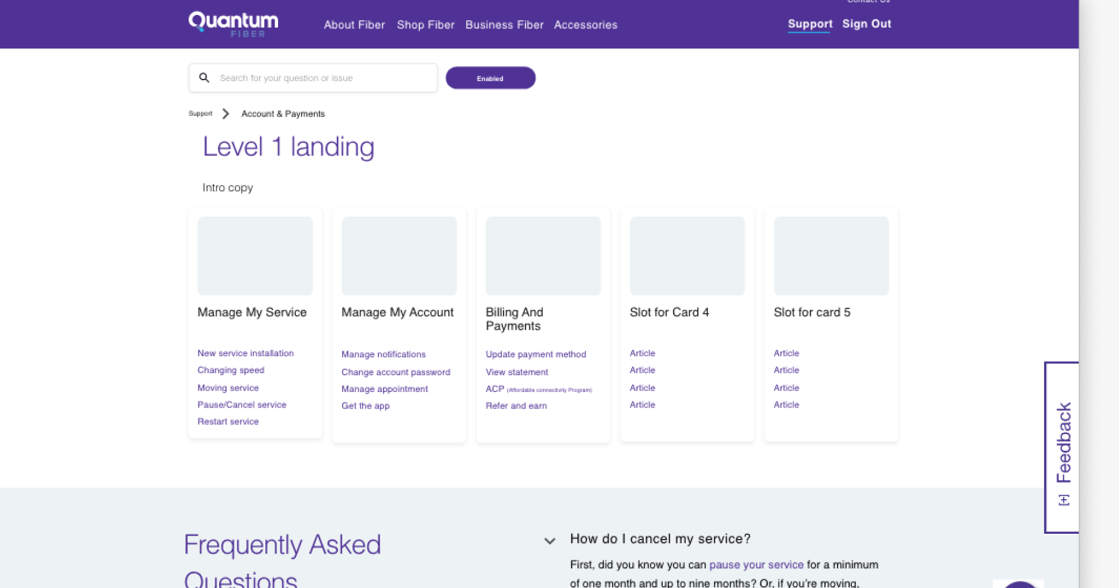
Task: Open Get the app link
Action: 365,405
